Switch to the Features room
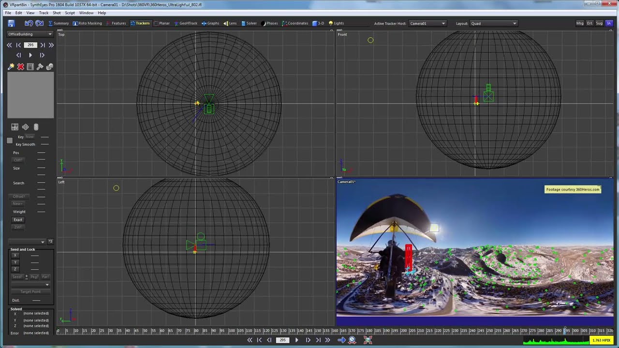619x348 pixels. point(116,23)
